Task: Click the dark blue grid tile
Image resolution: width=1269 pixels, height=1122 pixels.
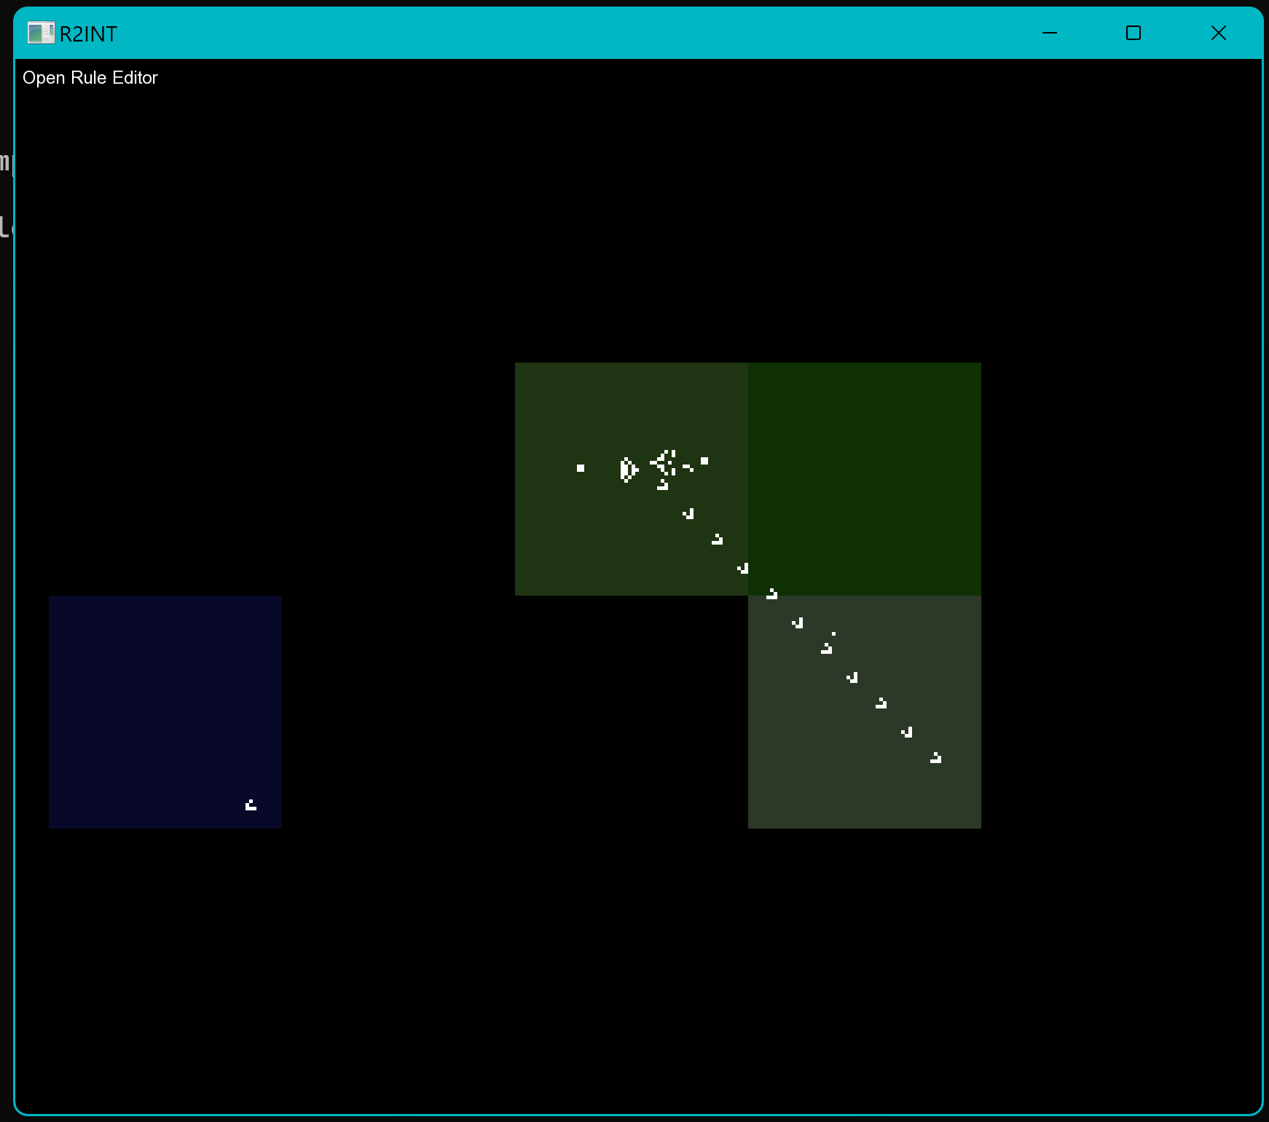Action: point(165,711)
